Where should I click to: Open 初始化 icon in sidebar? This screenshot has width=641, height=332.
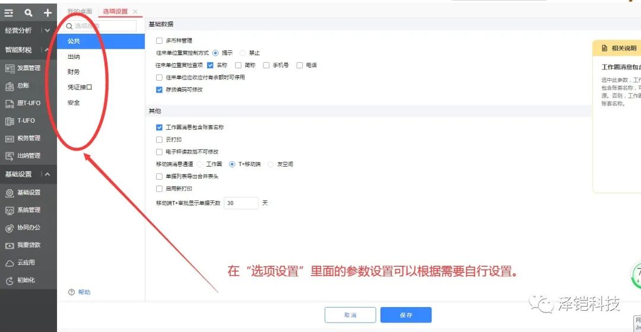point(9,280)
